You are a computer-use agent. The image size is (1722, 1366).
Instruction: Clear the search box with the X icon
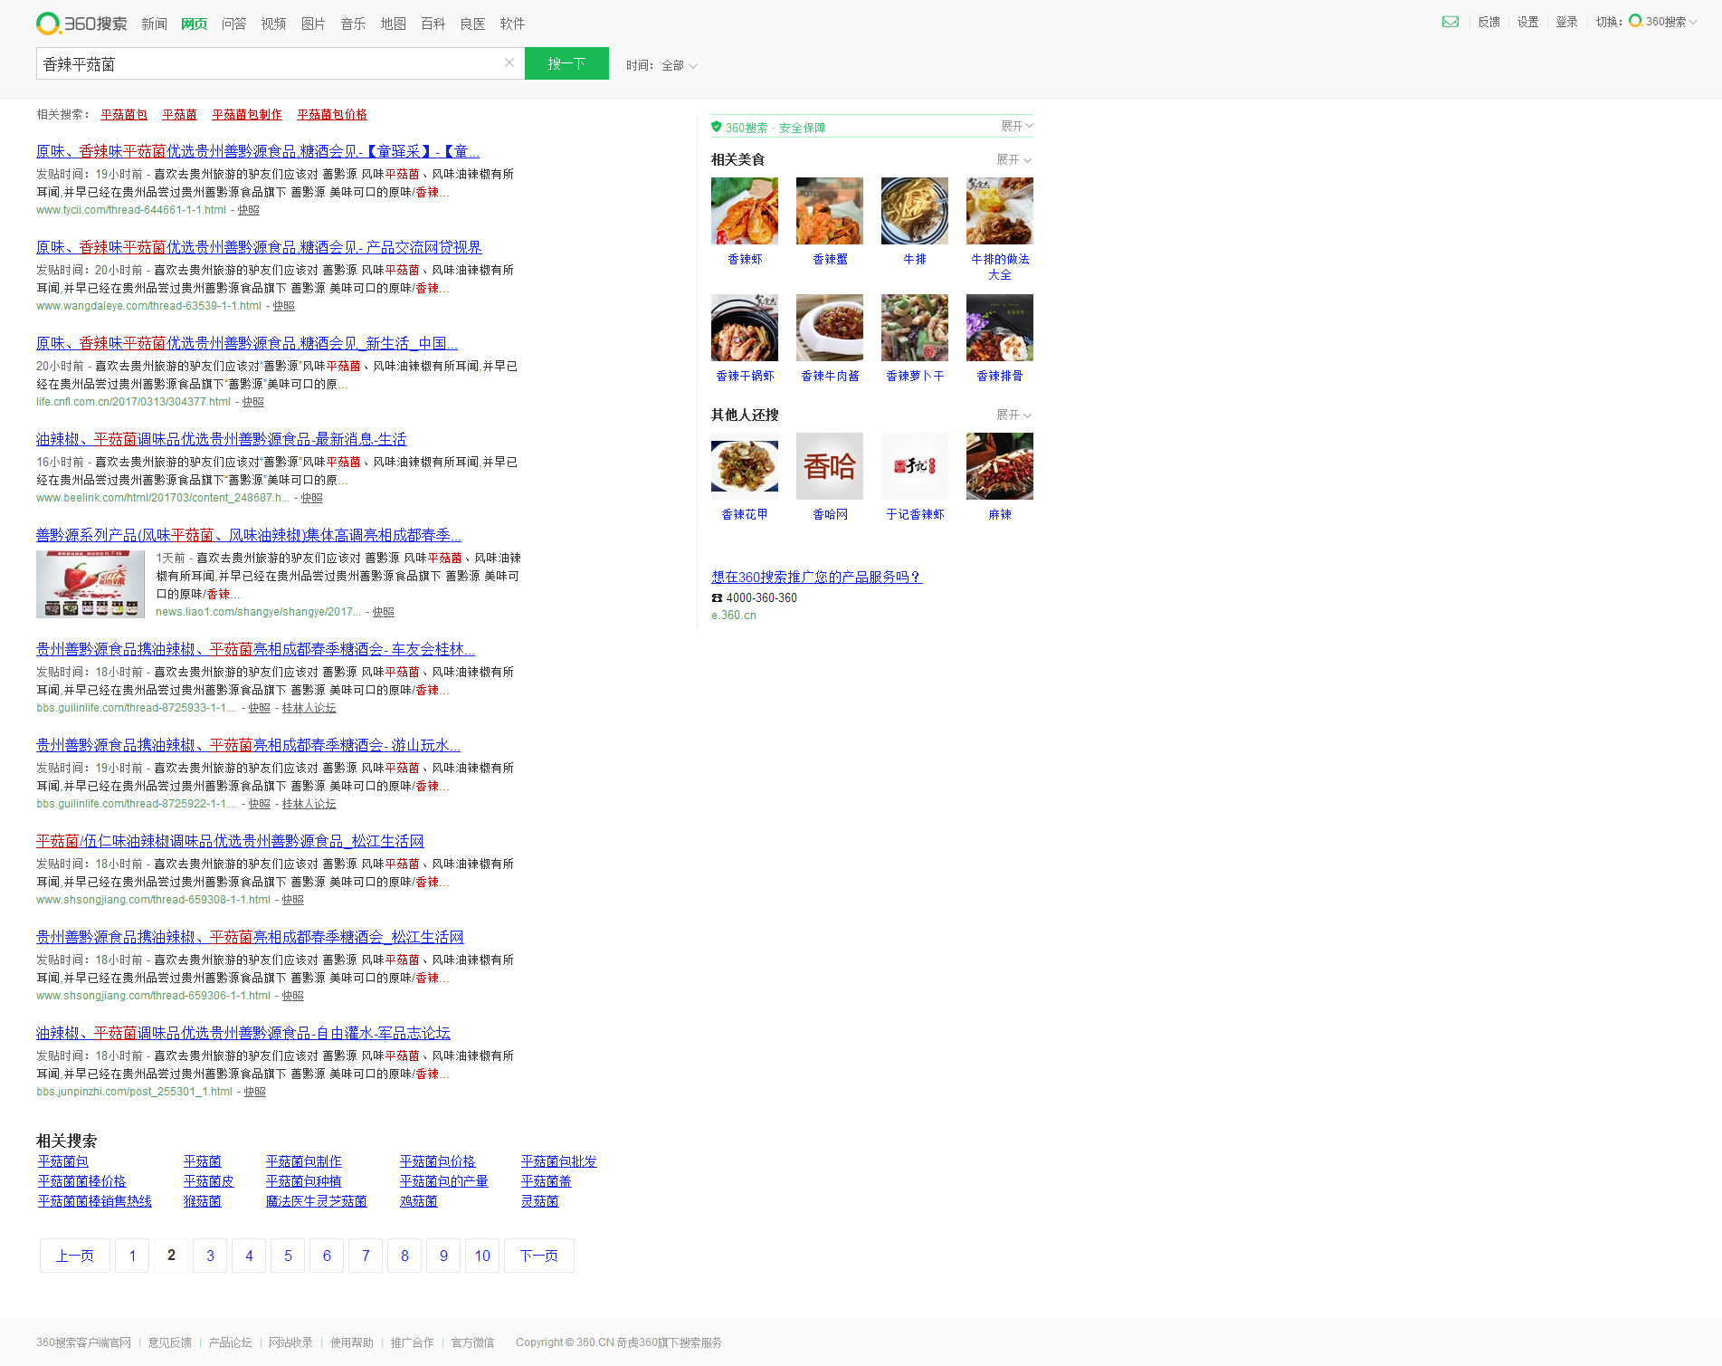[x=509, y=62]
